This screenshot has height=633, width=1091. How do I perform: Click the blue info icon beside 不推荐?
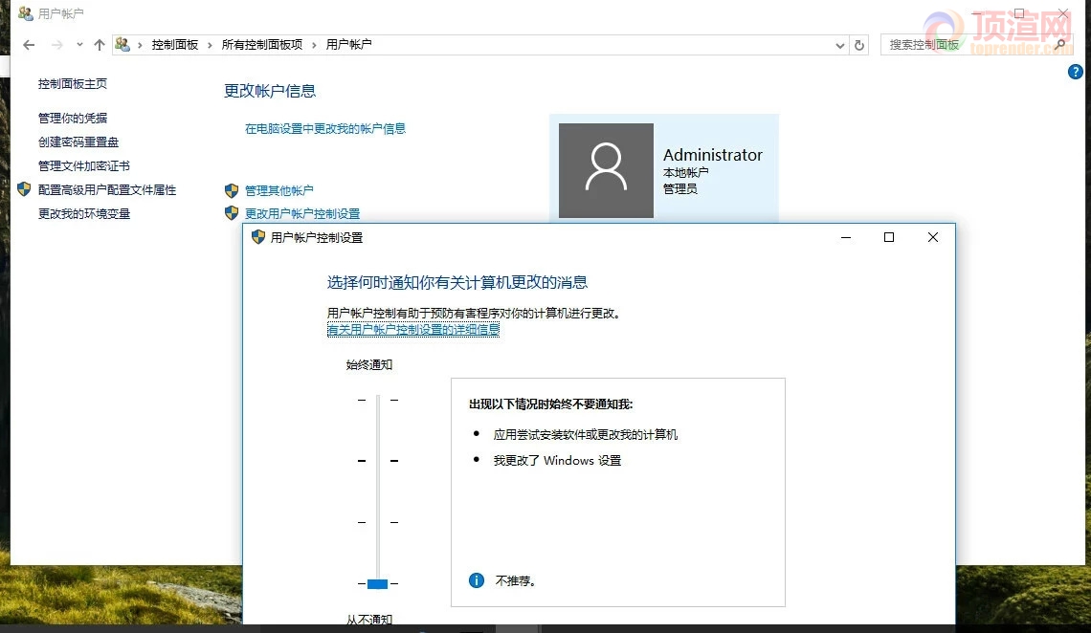(477, 580)
